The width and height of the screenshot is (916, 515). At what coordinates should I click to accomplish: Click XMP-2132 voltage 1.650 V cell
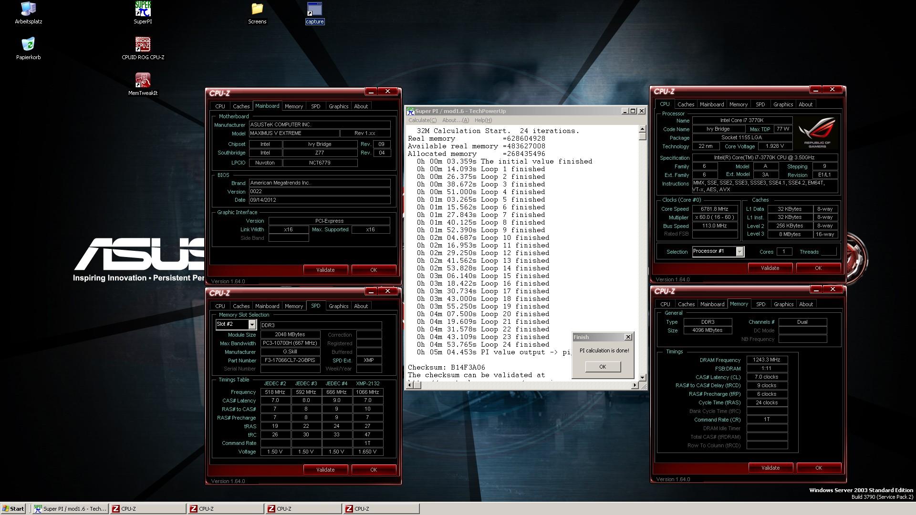tap(367, 452)
